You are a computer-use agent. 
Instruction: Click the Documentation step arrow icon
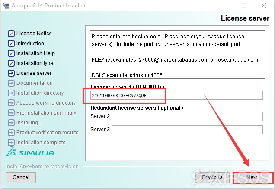click(11, 83)
